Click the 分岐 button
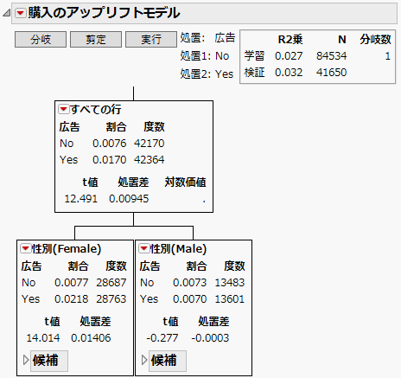 pyautogui.click(x=41, y=39)
